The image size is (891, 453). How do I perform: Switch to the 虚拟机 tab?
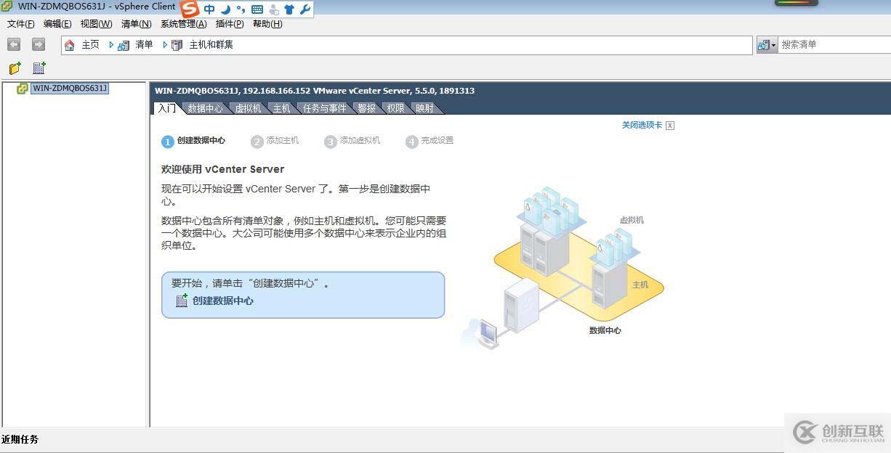248,108
